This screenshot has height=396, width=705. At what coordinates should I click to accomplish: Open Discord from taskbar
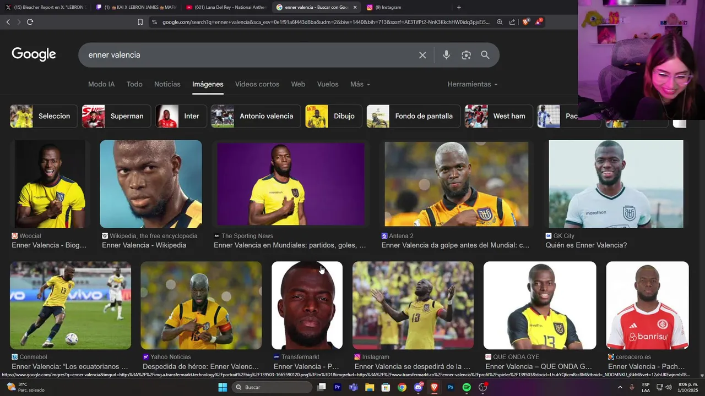pos(418,387)
